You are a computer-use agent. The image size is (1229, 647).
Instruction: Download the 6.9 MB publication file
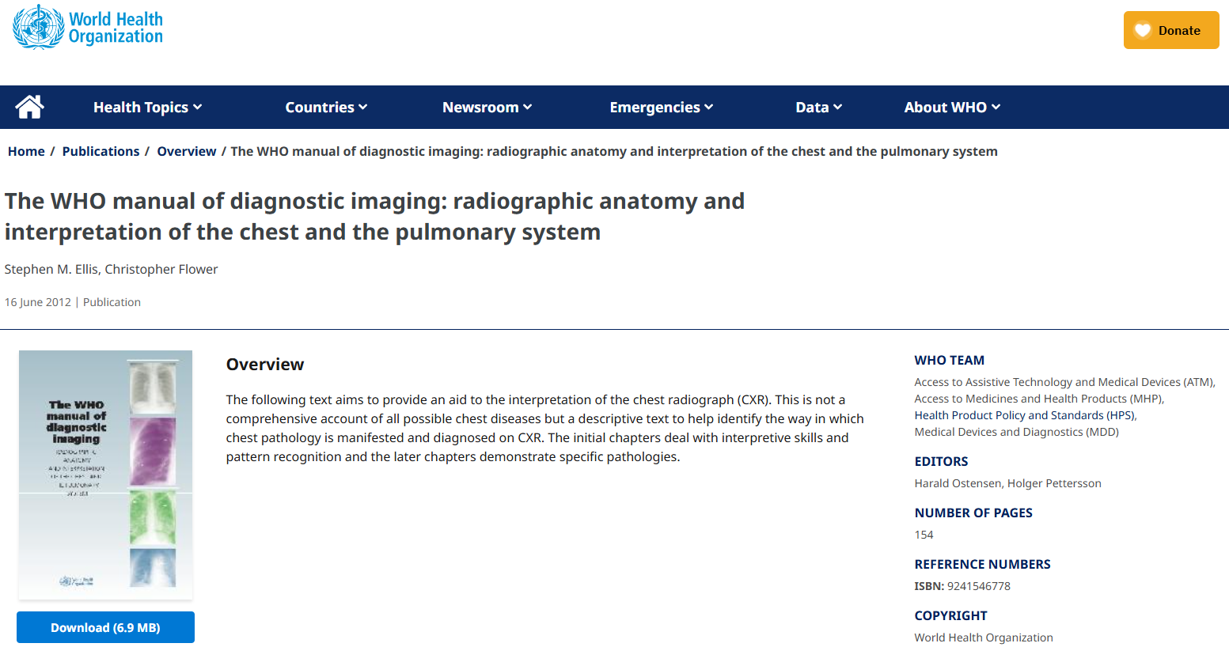[x=105, y=627]
